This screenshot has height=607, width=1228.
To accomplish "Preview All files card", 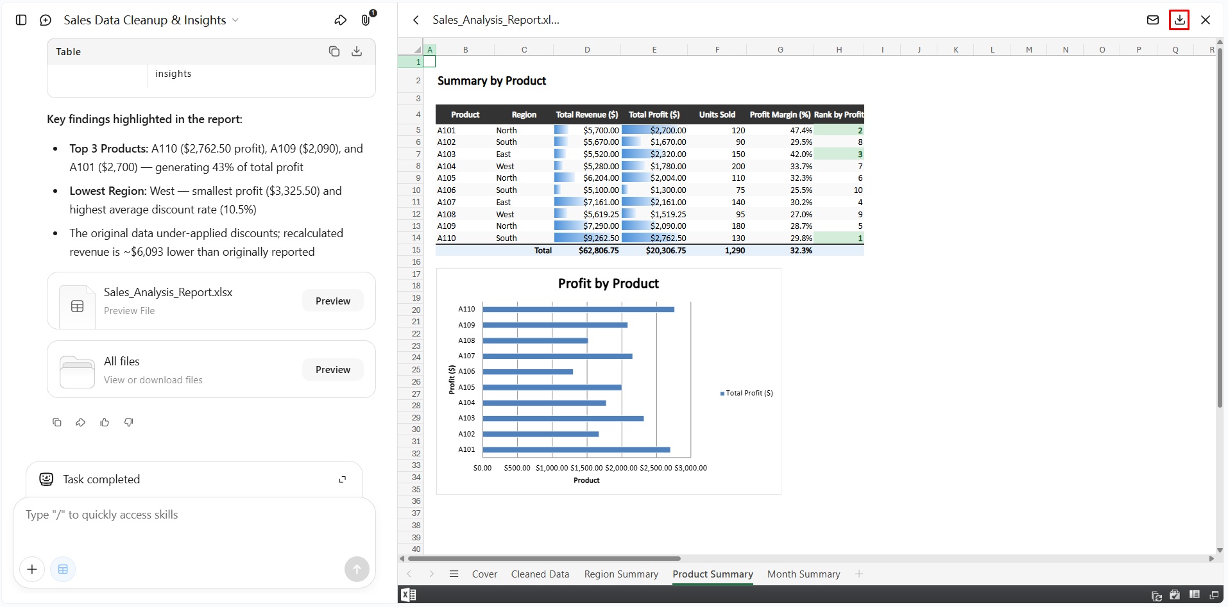I will (333, 369).
